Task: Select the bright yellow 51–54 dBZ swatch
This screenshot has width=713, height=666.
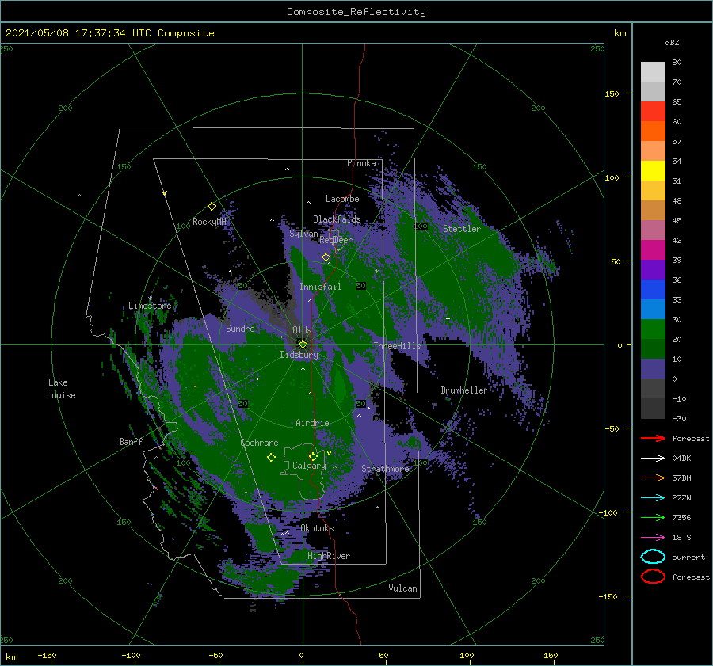Action: point(653,170)
